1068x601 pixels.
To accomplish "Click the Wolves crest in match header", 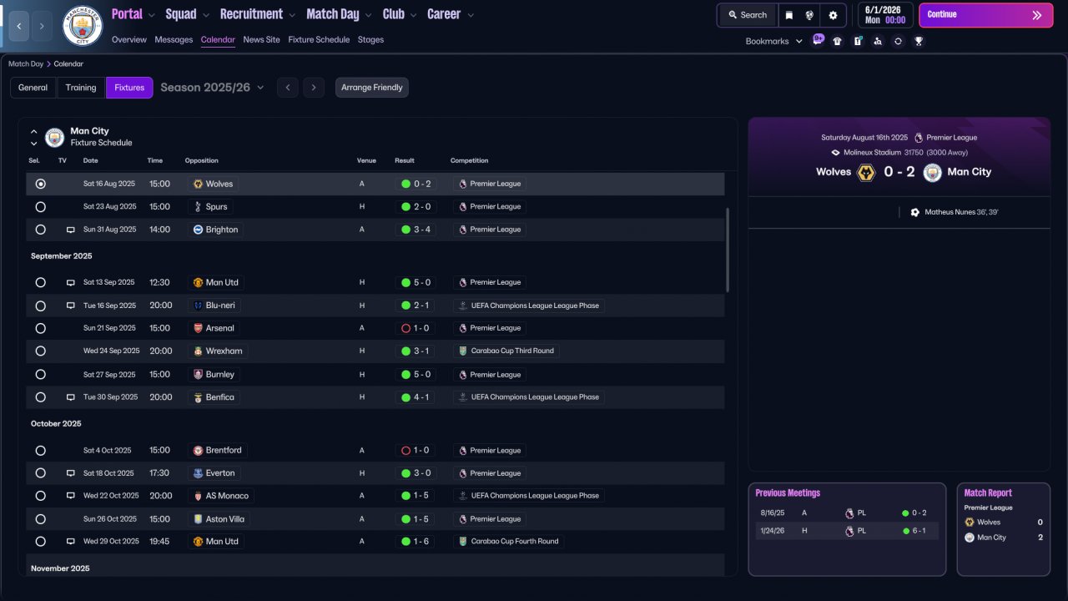I will tap(866, 172).
